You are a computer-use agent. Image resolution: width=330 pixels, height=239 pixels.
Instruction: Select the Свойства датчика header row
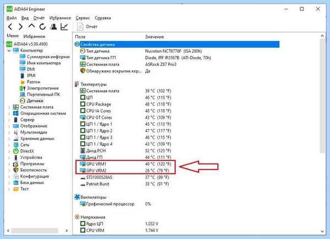[x=177, y=45]
